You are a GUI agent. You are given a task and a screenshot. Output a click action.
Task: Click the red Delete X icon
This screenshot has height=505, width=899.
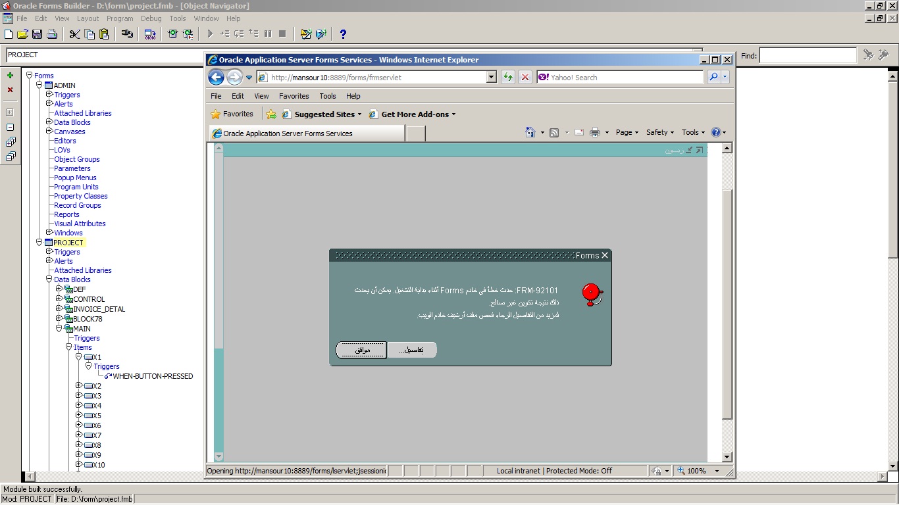10,90
